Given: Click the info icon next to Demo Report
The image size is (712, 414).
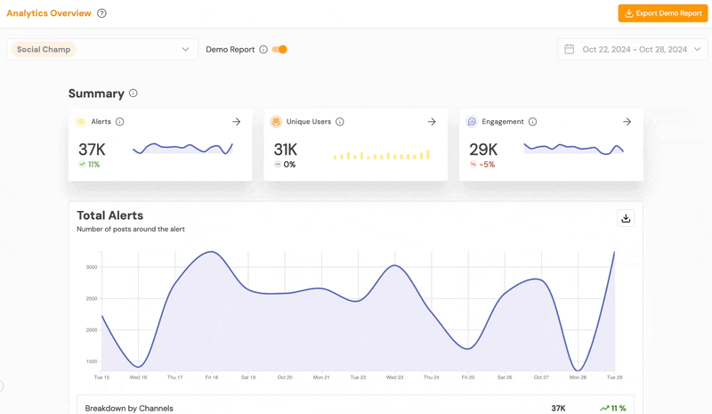Looking at the screenshot, I should pos(263,50).
